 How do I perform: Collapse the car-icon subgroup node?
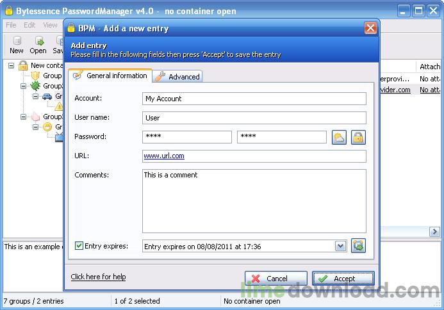tap(35, 96)
